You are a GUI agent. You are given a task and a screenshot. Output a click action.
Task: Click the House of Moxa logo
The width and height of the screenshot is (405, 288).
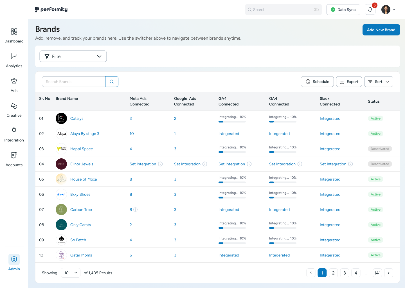[61, 179]
